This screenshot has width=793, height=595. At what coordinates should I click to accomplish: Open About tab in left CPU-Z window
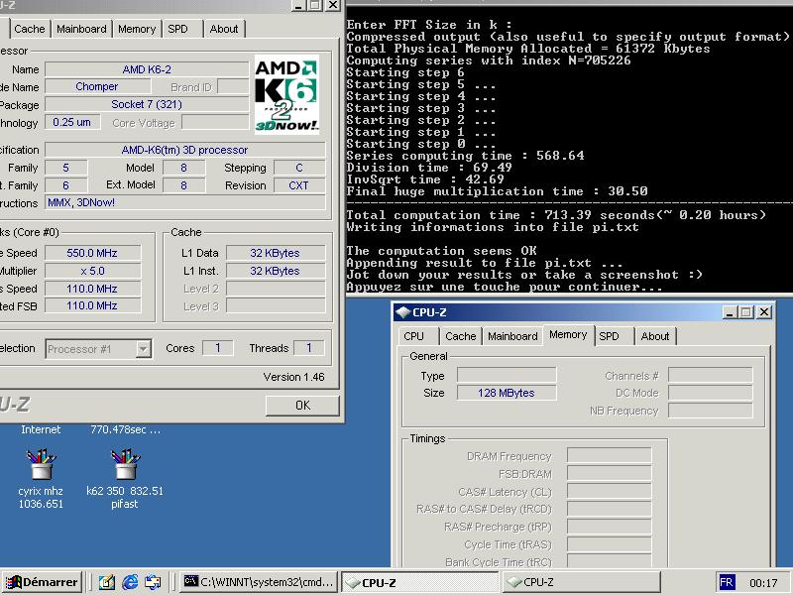(224, 29)
